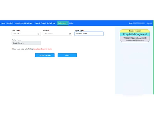Viewport: 154px width, 115px height.
Task: Click the blurred logout link in navbar
Action: tap(149, 23)
